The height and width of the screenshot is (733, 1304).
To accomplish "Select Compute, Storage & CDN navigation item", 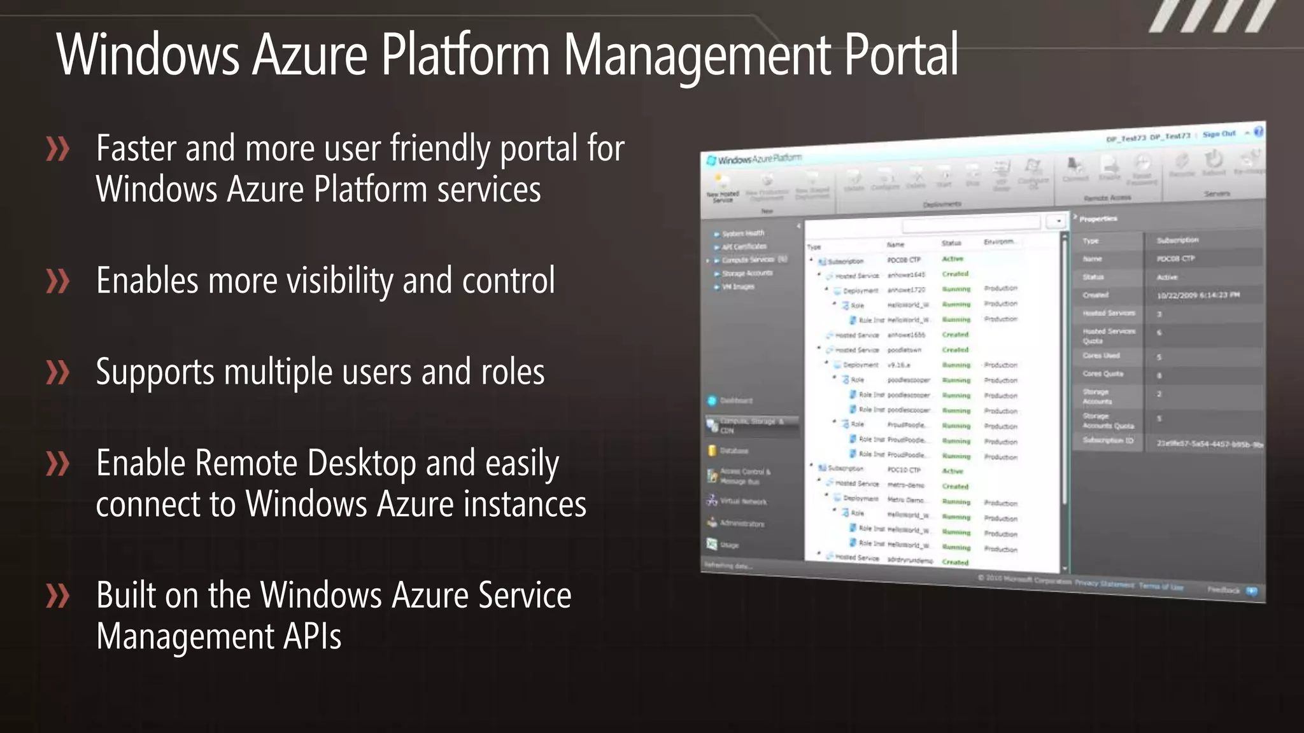I will (x=751, y=426).
